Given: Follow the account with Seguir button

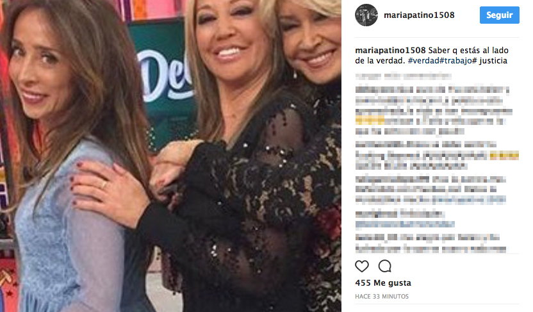Looking at the screenshot, I should coord(499,15).
